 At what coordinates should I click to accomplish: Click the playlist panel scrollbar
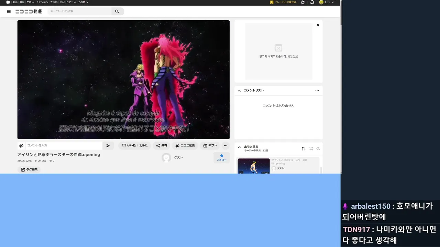[321, 170]
